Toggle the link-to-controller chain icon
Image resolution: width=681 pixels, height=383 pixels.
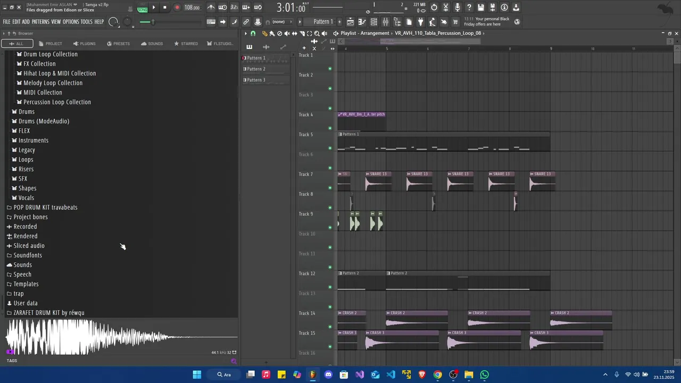[246, 22]
